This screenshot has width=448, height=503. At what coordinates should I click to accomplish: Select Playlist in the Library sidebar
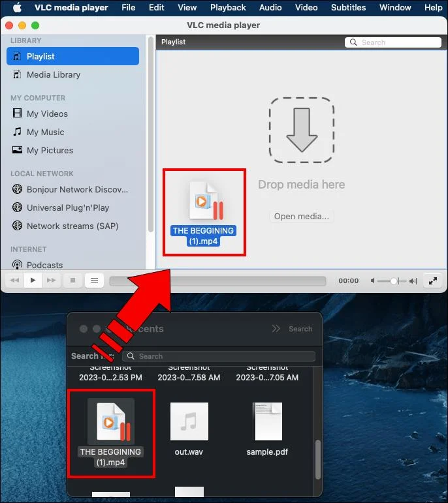coord(73,56)
